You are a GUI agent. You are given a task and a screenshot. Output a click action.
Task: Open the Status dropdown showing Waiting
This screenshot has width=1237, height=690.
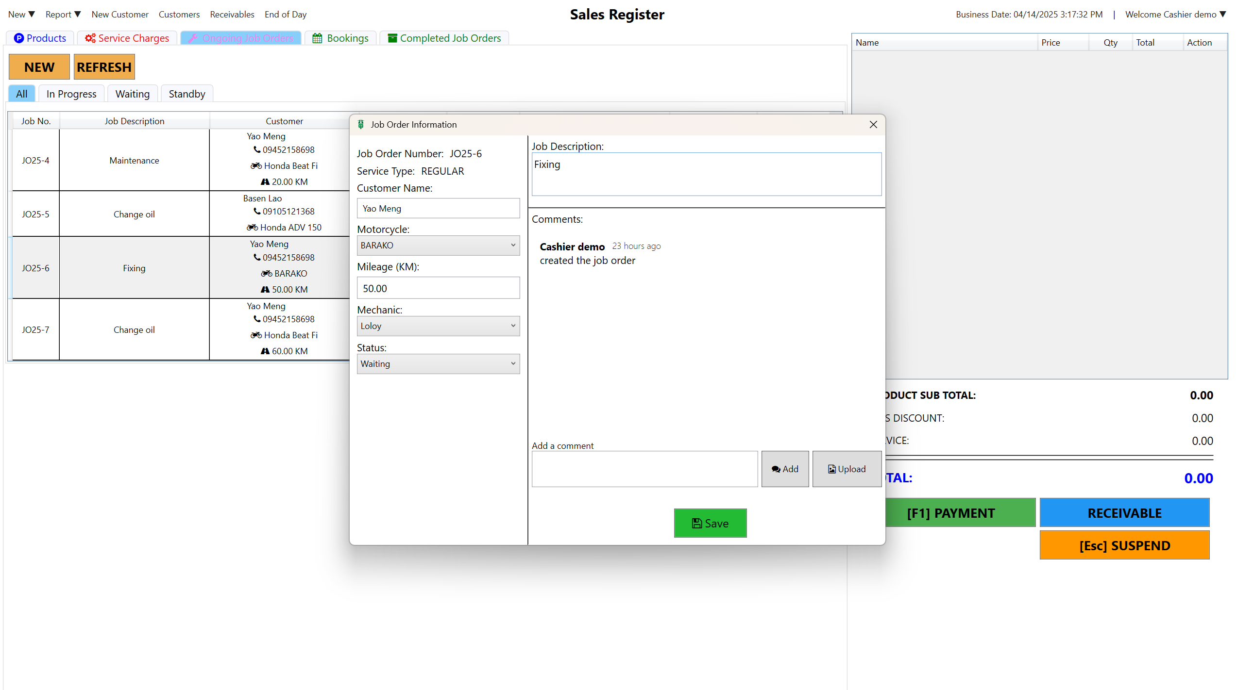tap(438, 363)
